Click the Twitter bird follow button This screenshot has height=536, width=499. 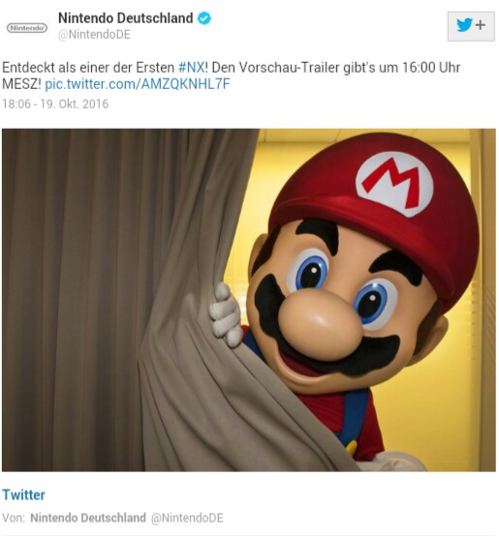[x=471, y=26]
